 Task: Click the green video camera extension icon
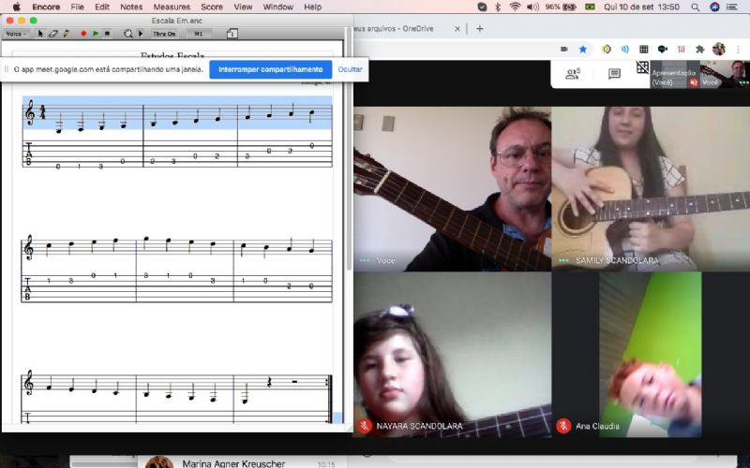click(663, 49)
